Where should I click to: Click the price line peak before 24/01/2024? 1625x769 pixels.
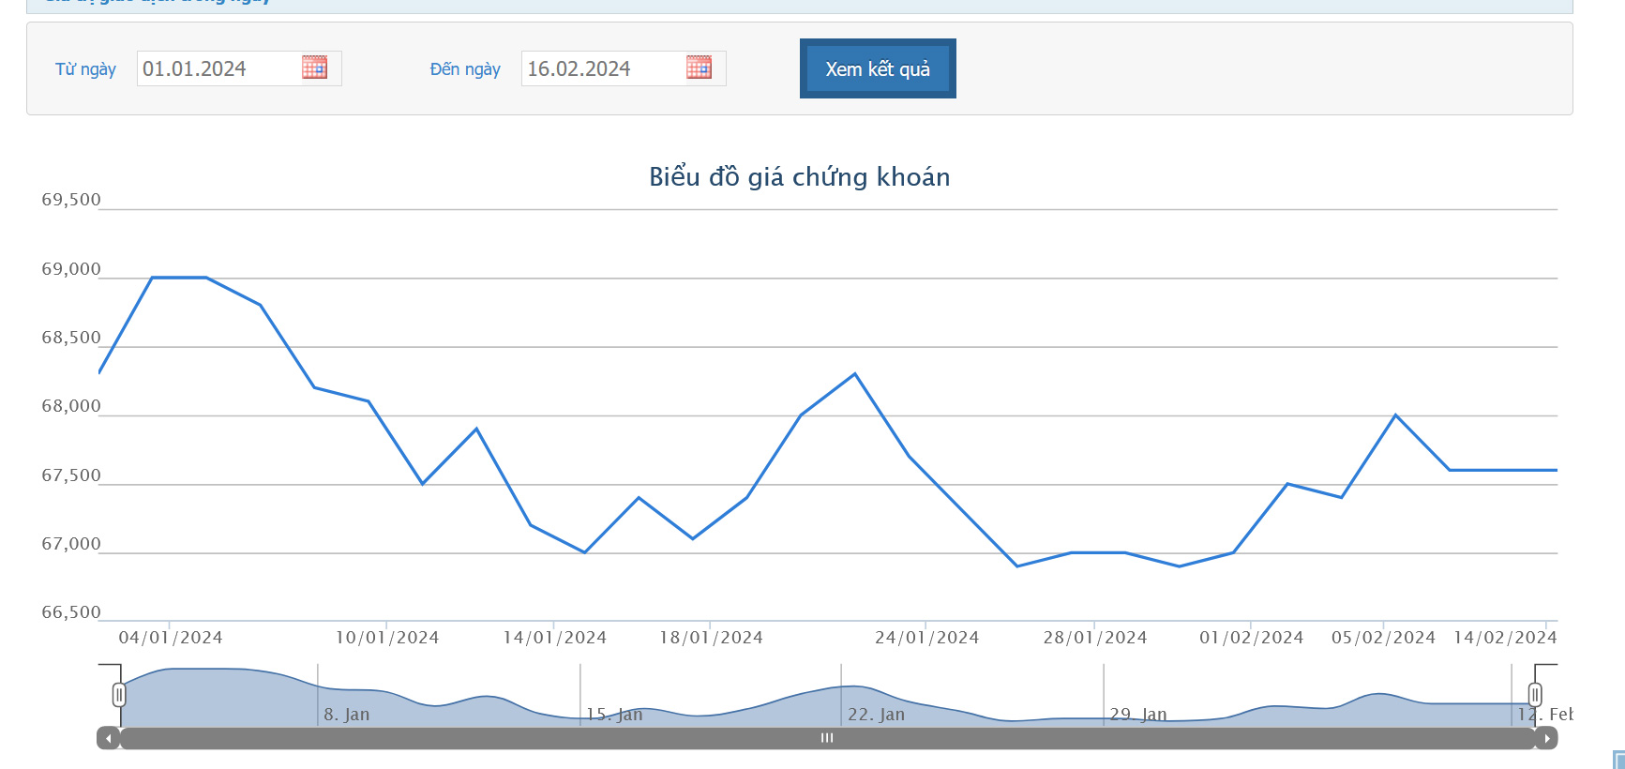pos(854,374)
